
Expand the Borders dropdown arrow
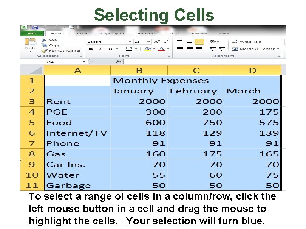point(136,49)
